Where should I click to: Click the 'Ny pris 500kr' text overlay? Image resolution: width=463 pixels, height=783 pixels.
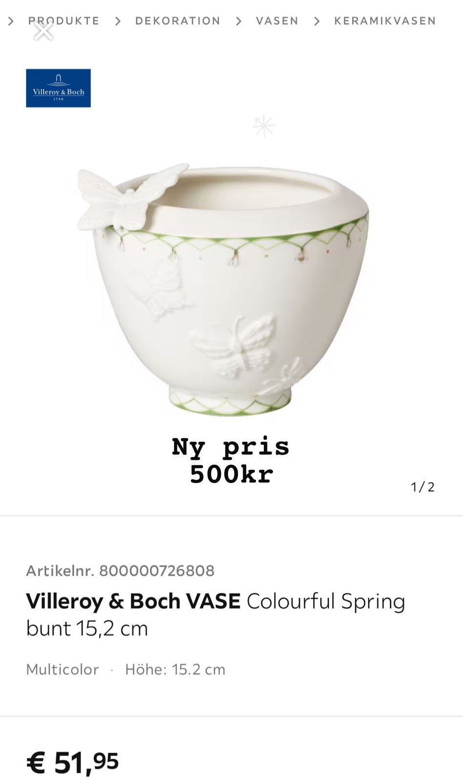click(x=231, y=460)
